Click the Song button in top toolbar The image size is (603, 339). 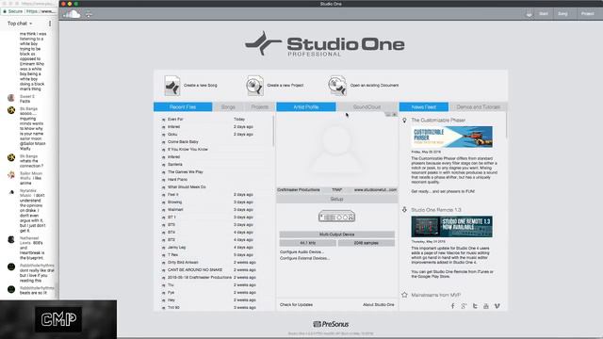(x=562, y=14)
